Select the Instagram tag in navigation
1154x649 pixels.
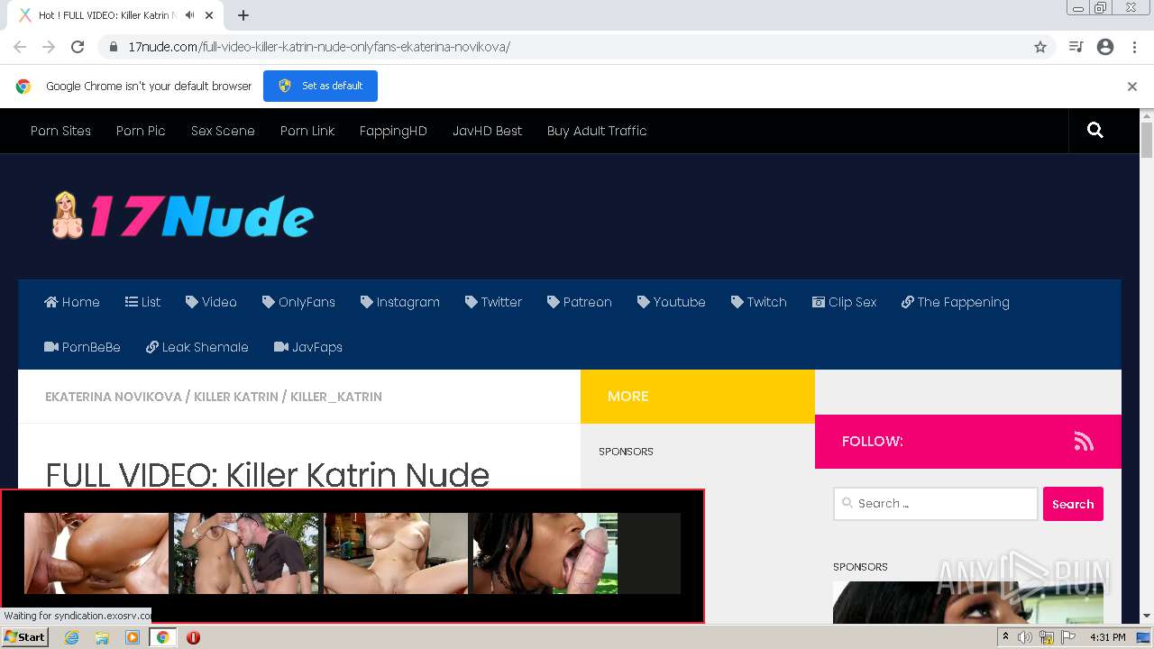pos(400,302)
